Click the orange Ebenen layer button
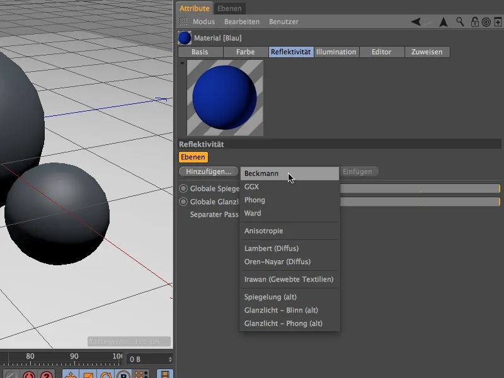Image resolution: width=504 pixels, height=378 pixels. [193, 157]
